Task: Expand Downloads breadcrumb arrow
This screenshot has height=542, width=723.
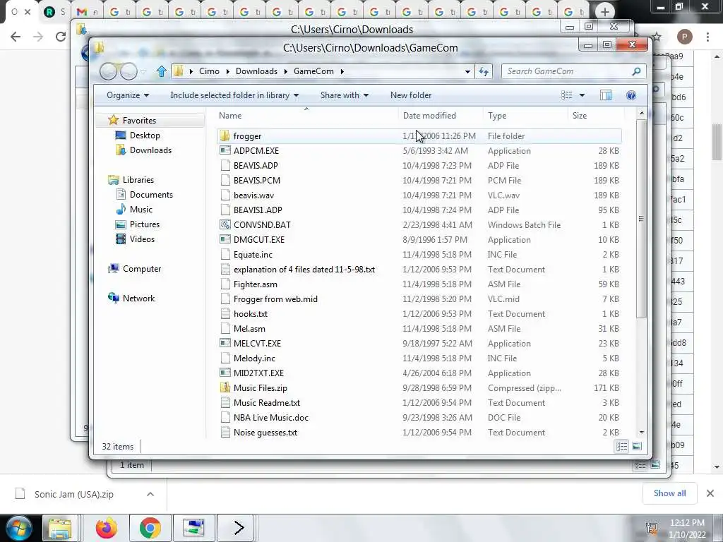Action: (285, 71)
